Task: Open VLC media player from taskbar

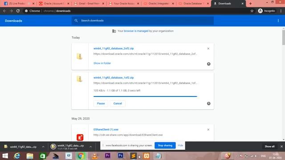Action: click(95, 156)
